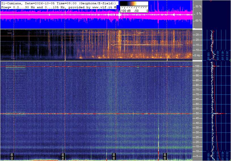Click the '5 Hz' label on the geophone scale
Image resolution: width=231 pixels, height=161 pixels.
tap(197, 55)
